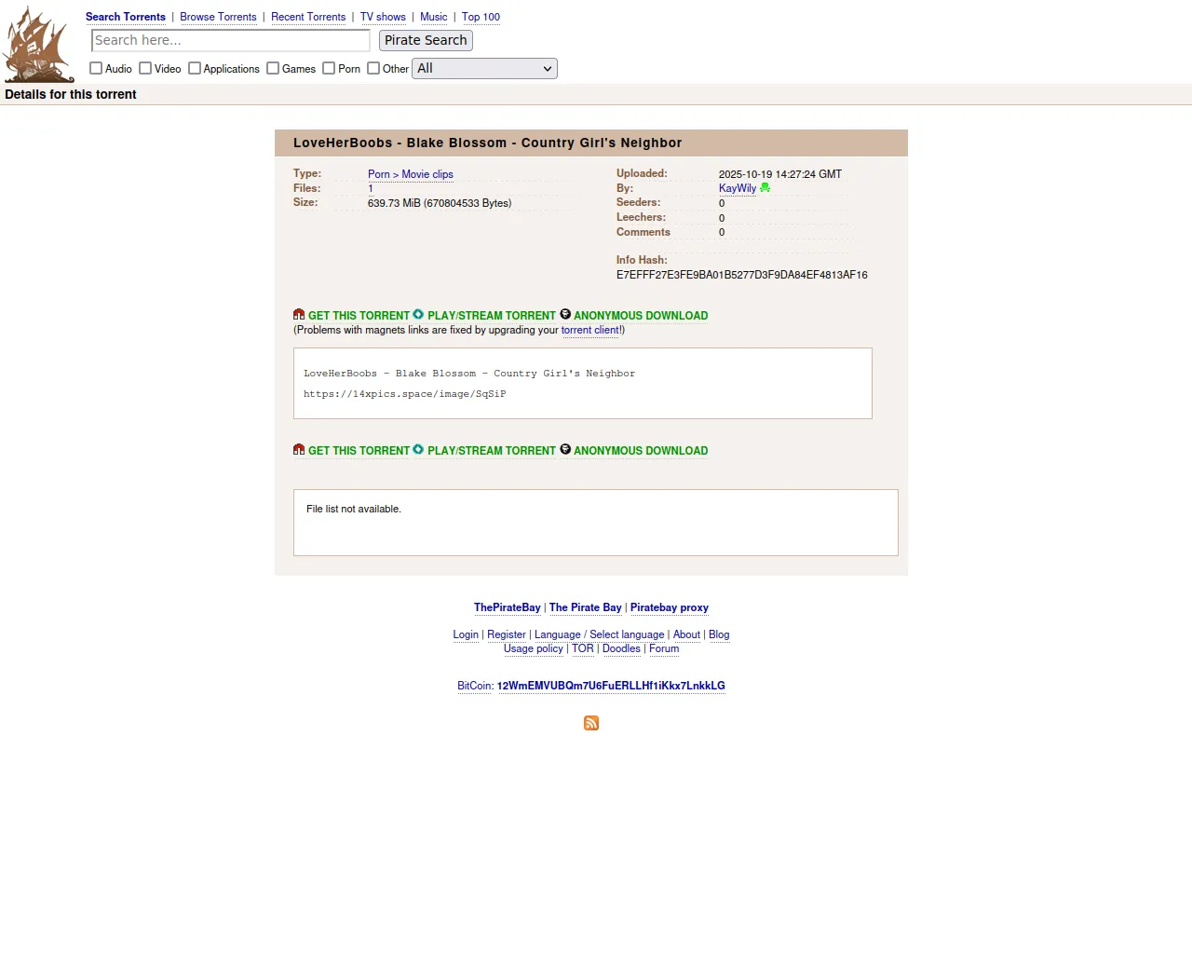Viewport: 1192px width, 954px height.
Task: Click the play/stream icon above the description box
Action: [418, 315]
